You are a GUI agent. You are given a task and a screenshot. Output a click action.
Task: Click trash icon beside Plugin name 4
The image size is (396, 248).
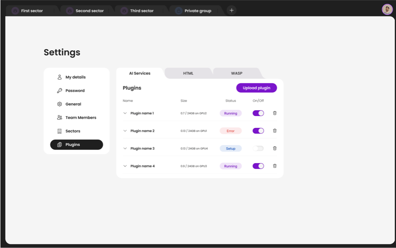tap(275, 166)
